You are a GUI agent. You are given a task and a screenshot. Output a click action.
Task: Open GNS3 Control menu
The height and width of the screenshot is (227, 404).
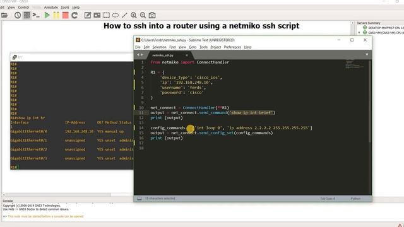click(23, 8)
